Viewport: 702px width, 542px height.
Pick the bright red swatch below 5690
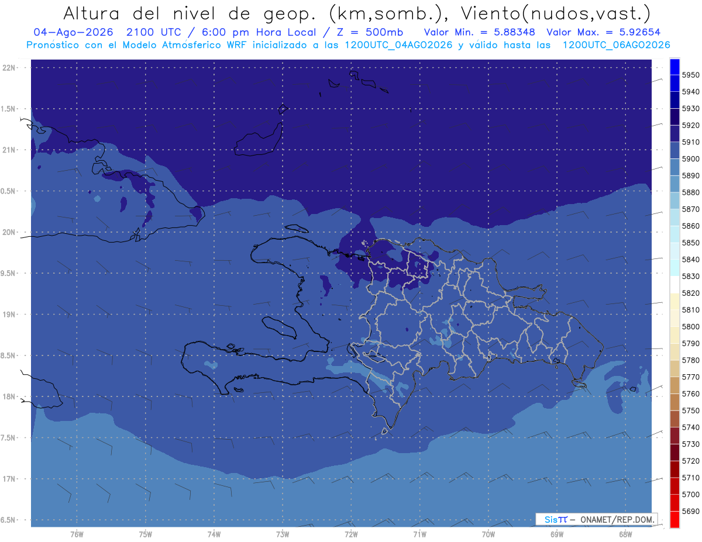tap(675, 520)
